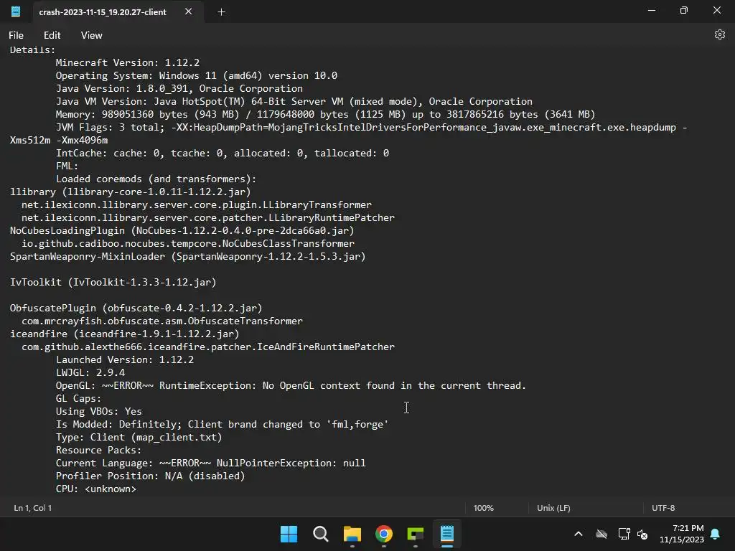This screenshot has width=735, height=551.
Task: Click the 'LLibraryRuntimePatcher' line
Action: coord(208,217)
